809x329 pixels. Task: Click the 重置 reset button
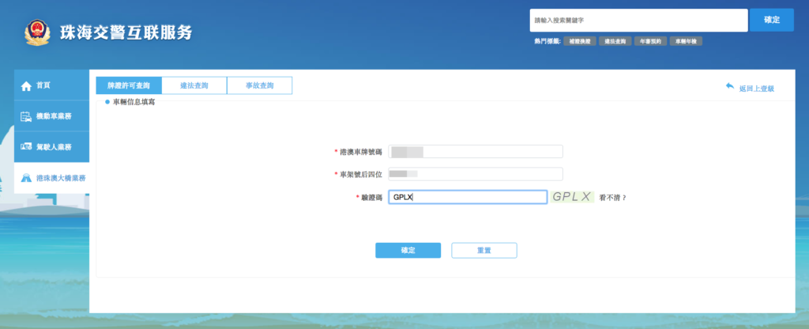point(484,250)
